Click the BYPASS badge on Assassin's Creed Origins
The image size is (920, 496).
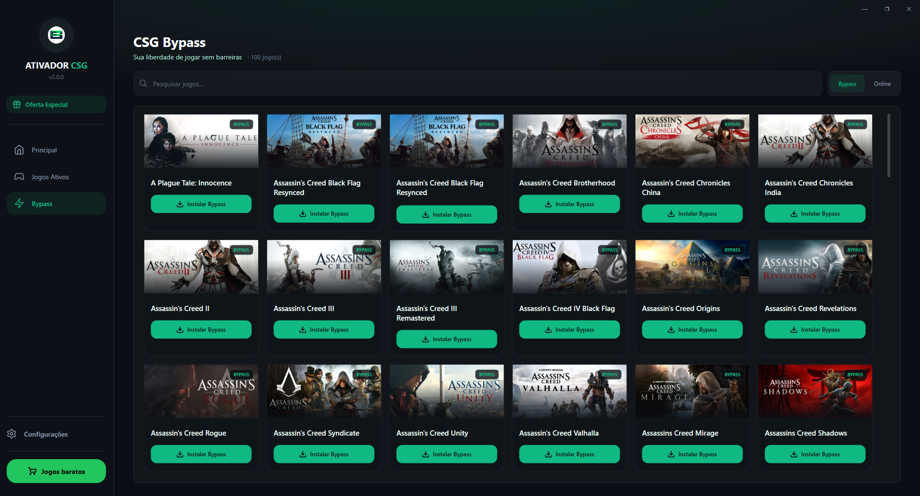(732, 250)
